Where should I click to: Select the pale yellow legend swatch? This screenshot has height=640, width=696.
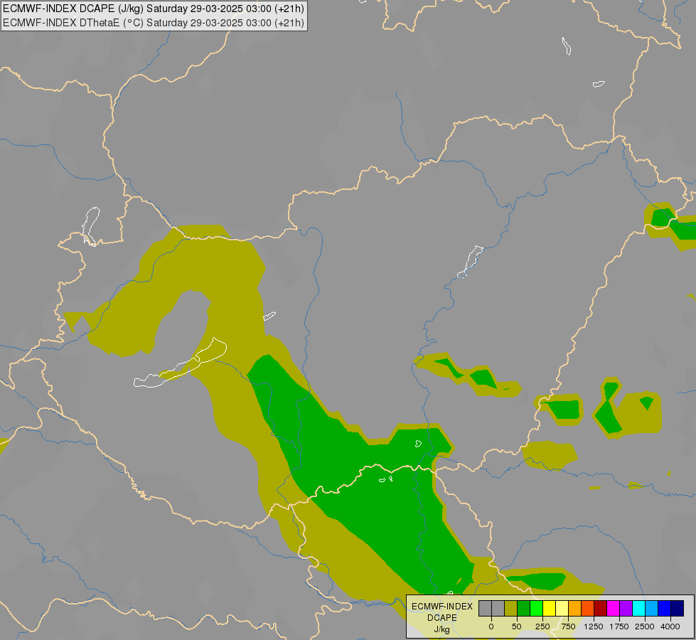click(x=562, y=608)
